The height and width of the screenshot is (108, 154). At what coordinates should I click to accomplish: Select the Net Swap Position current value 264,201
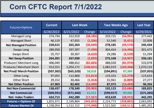(54, 58)
